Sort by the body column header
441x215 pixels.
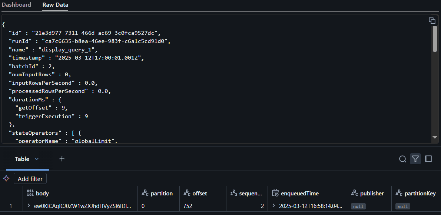coord(80,194)
